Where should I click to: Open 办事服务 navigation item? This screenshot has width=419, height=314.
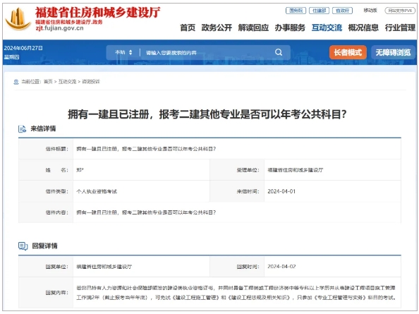pos(290,28)
